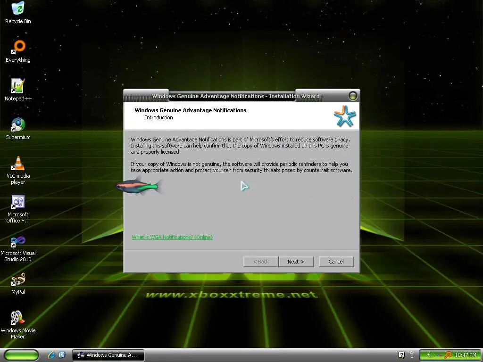Screen dimensions: 483x362
Task: Click the Everything magnifier tray icon
Action: 448,355
